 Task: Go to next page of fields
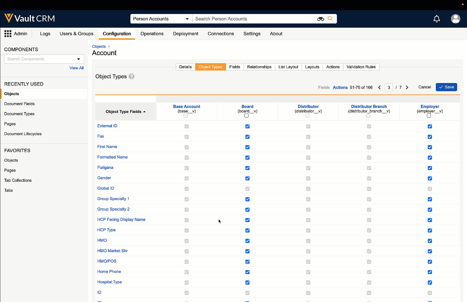coord(407,88)
